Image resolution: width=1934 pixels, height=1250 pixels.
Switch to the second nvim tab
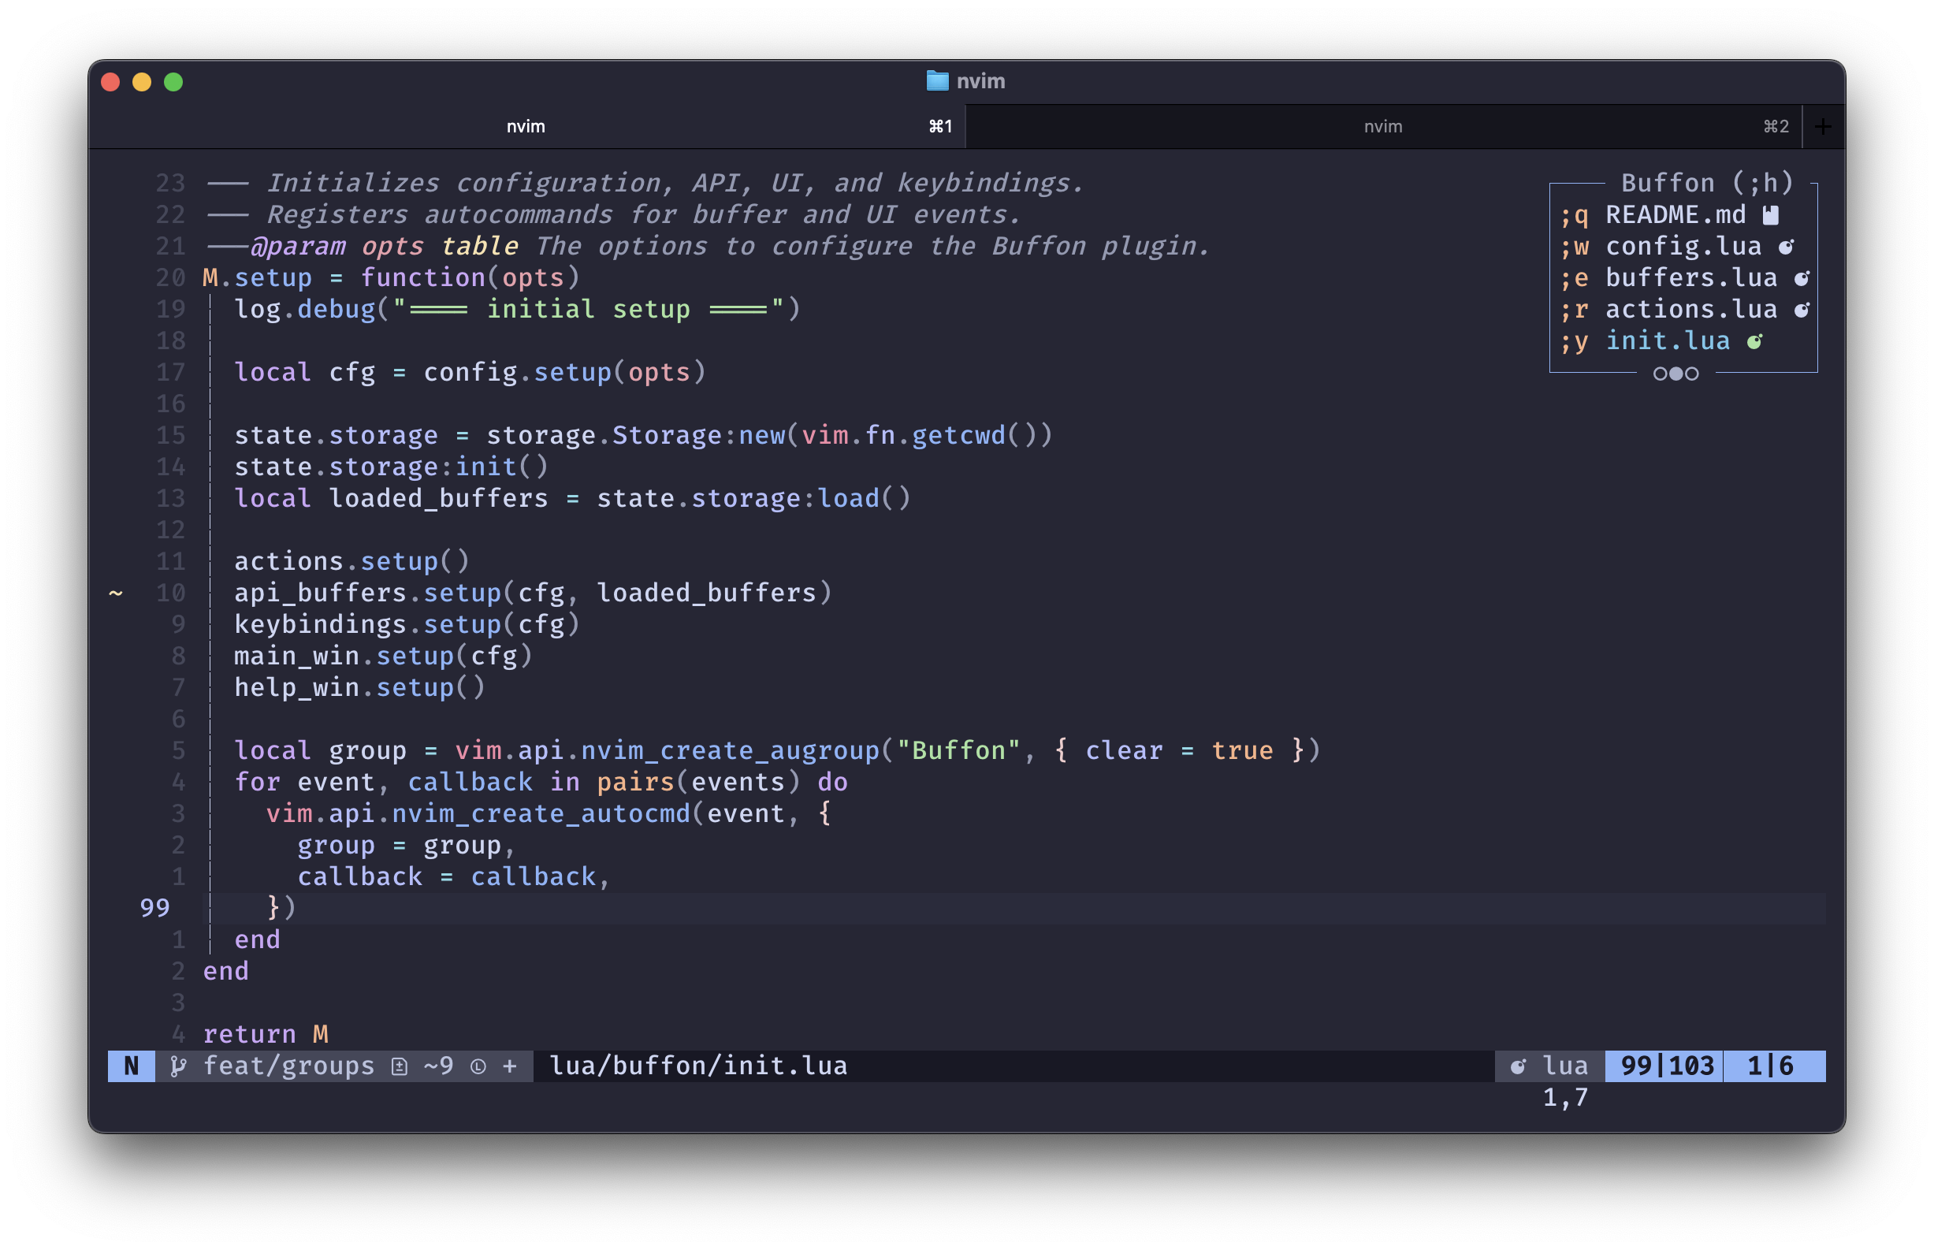click(1382, 127)
